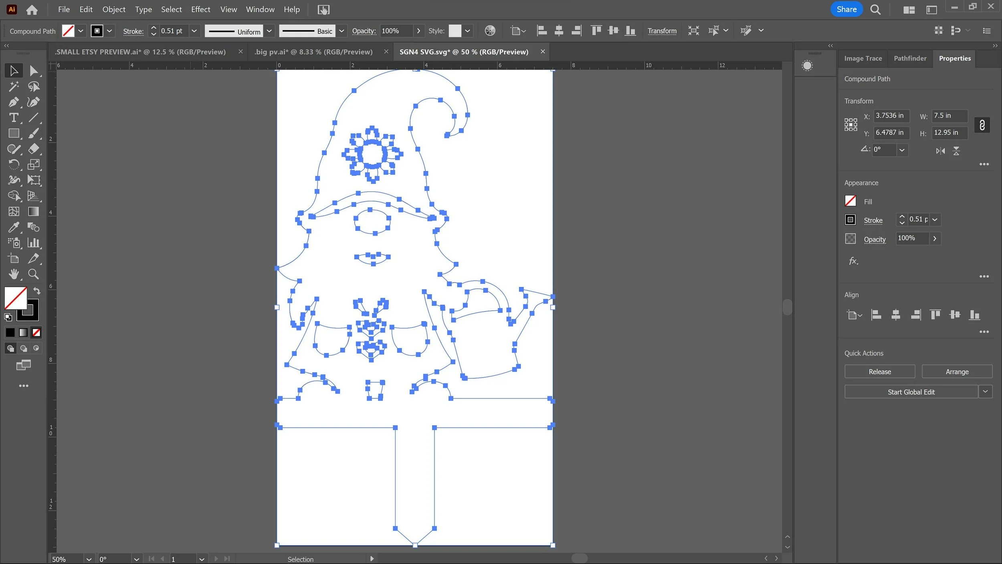Select the Hand tool

coord(13,274)
